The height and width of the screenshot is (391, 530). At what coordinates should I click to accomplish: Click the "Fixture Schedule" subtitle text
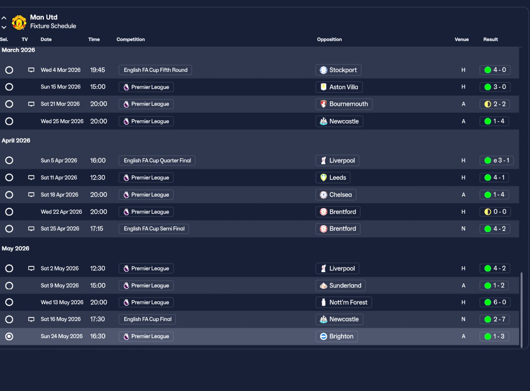point(53,26)
